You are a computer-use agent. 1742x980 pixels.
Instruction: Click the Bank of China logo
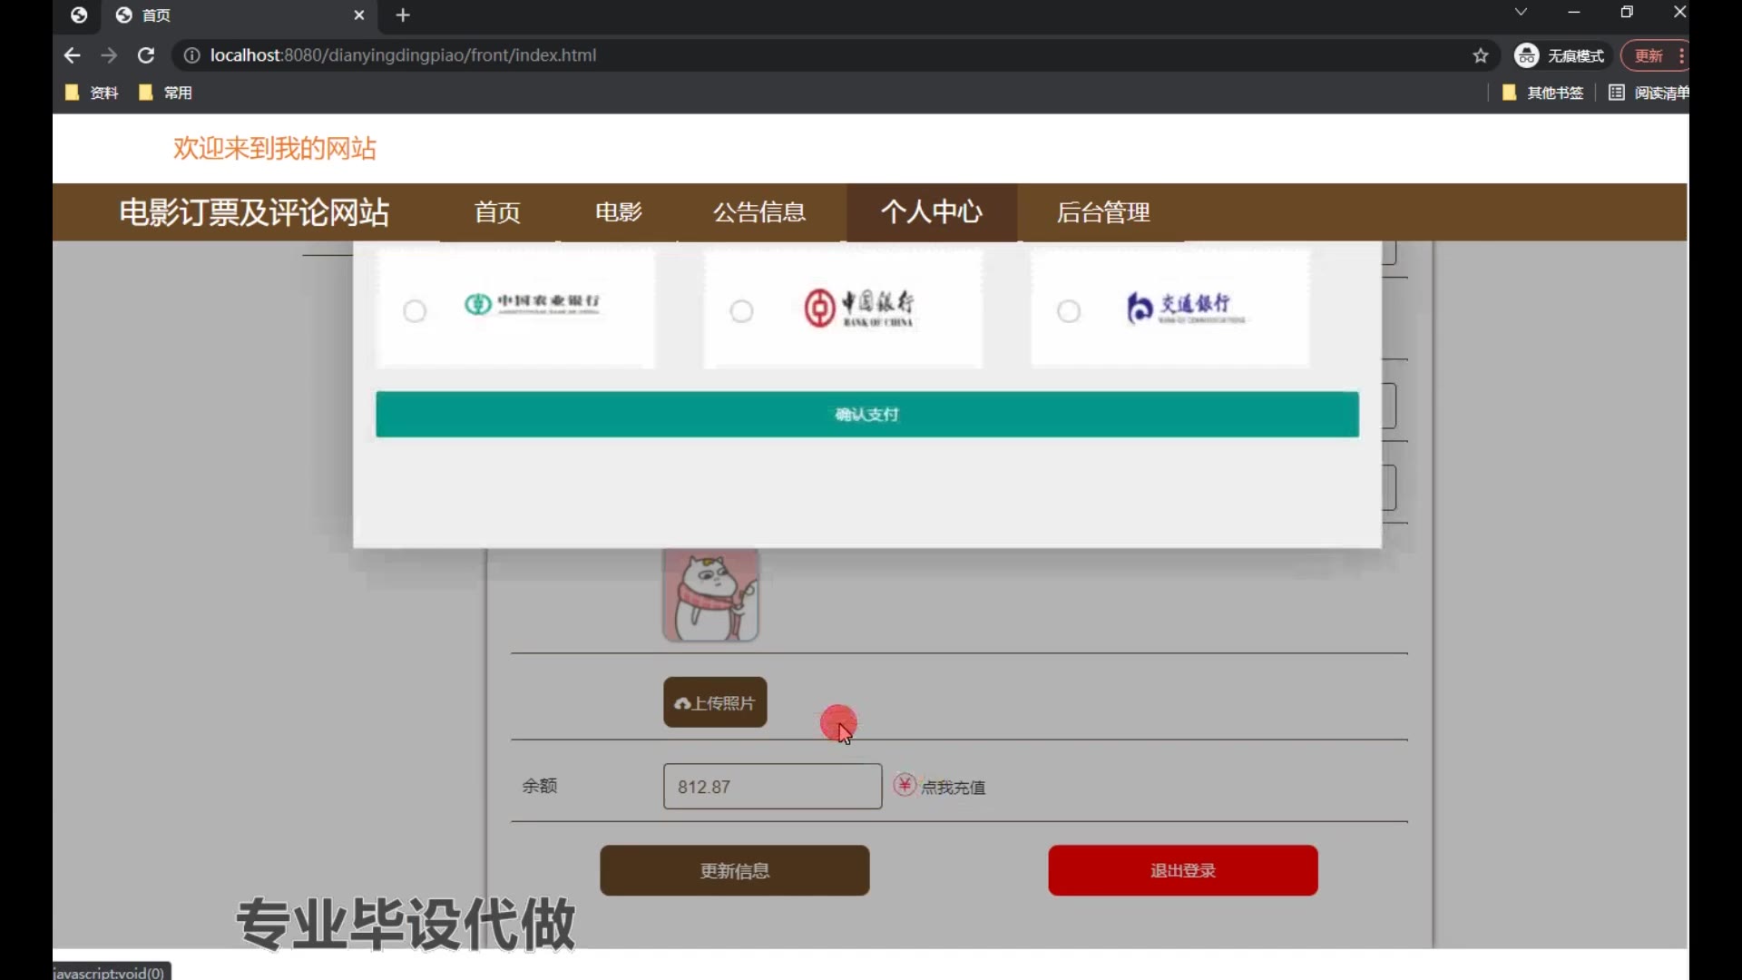pyautogui.click(x=858, y=308)
